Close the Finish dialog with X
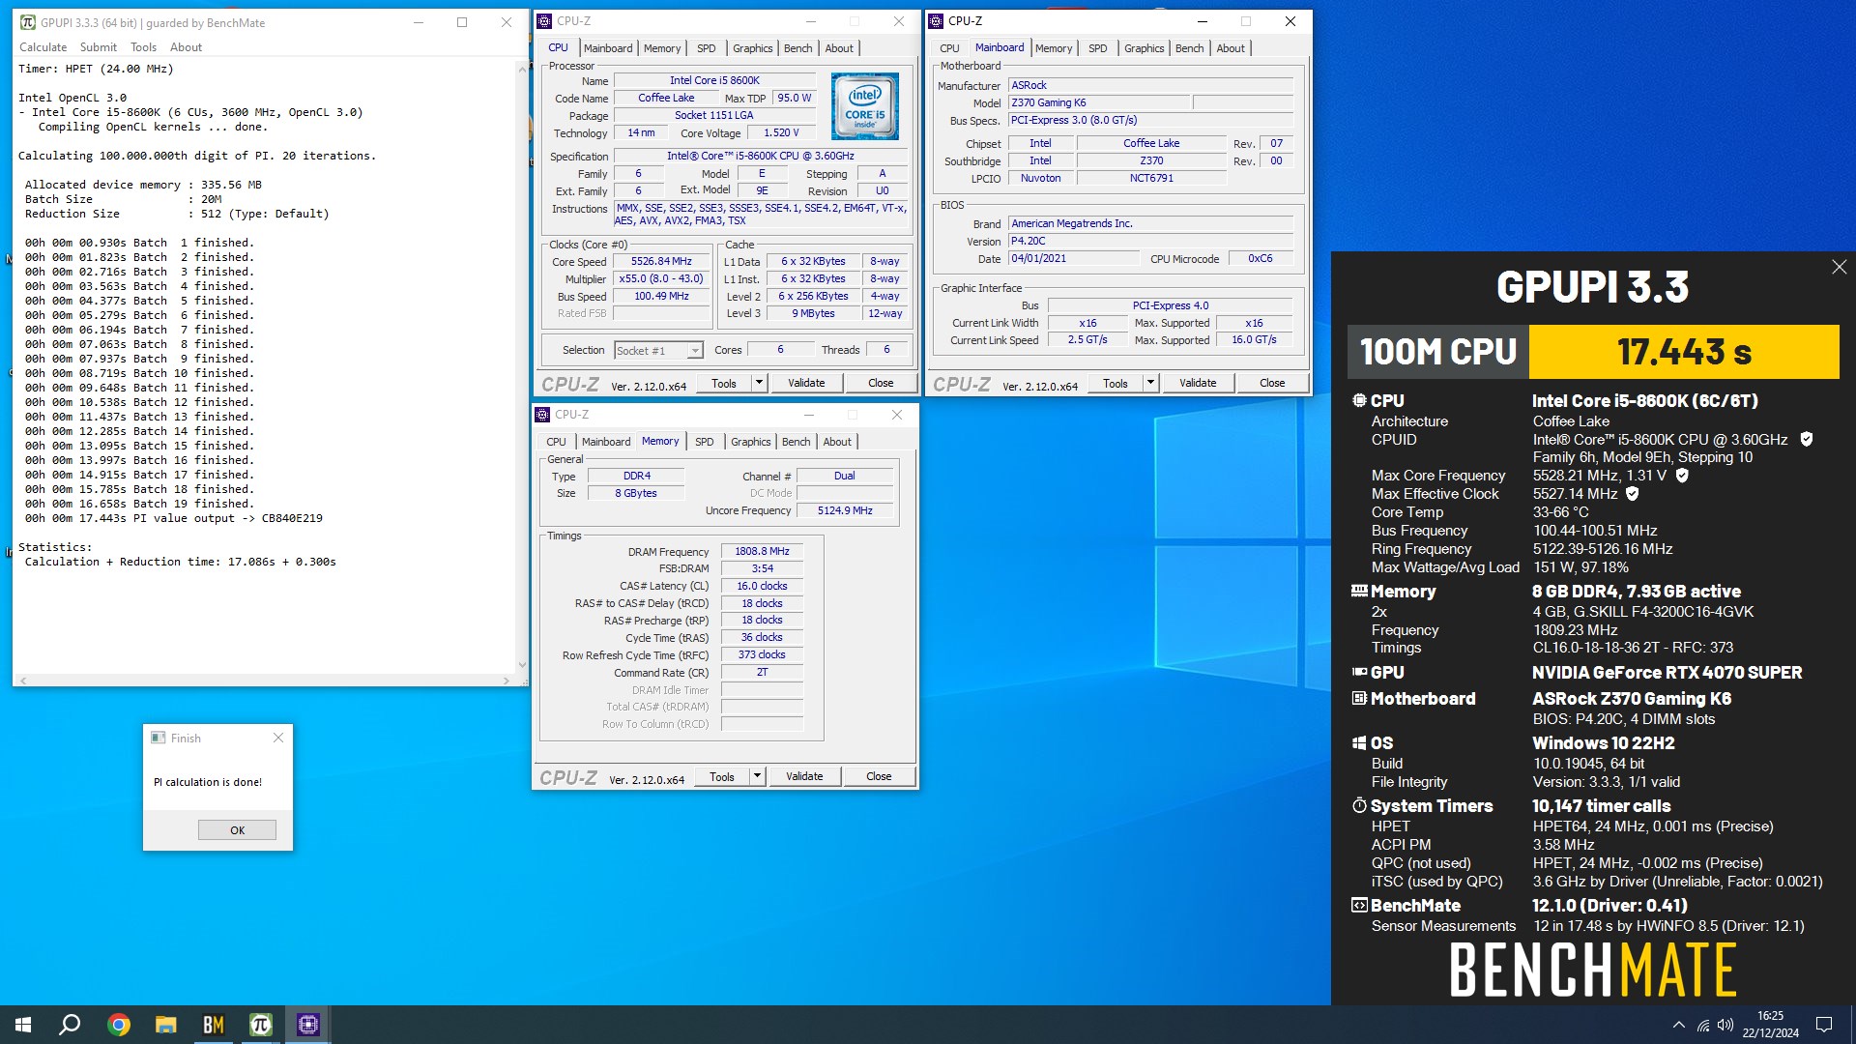The width and height of the screenshot is (1856, 1044). click(278, 738)
